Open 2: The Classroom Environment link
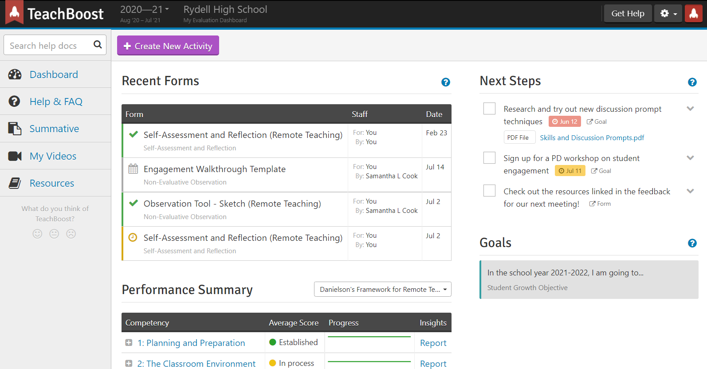Image resolution: width=707 pixels, height=369 pixels. point(196,364)
